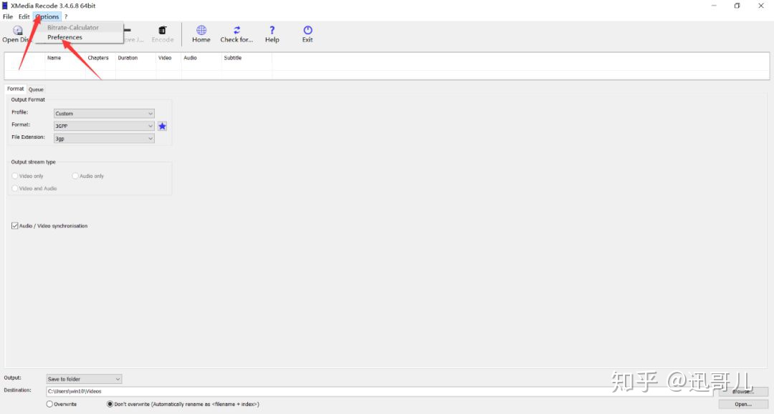Image resolution: width=774 pixels, height=414 pixels.
Task: Click the blue star favorite icon
Action: (163, 126)
